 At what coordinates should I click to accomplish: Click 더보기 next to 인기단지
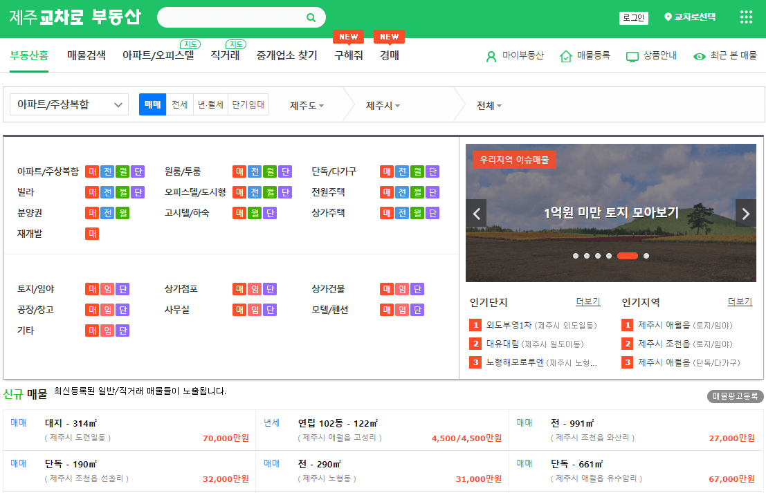(x=587, y=301)
